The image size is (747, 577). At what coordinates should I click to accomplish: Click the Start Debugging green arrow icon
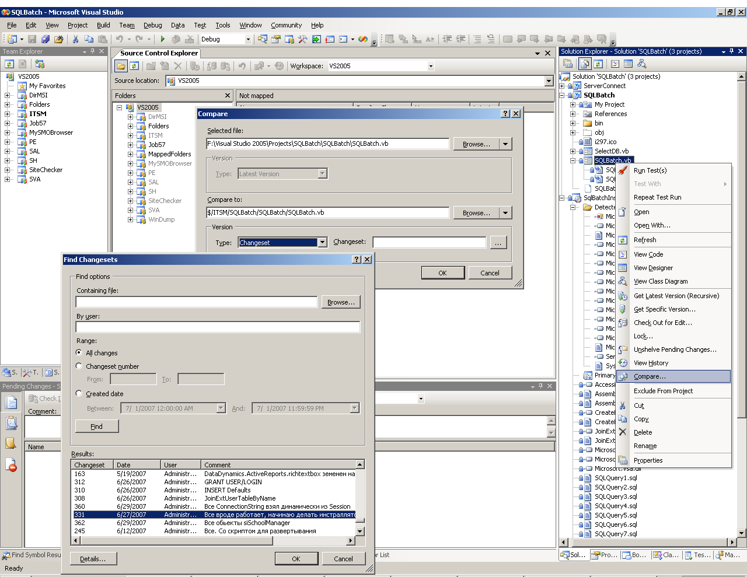162,39
